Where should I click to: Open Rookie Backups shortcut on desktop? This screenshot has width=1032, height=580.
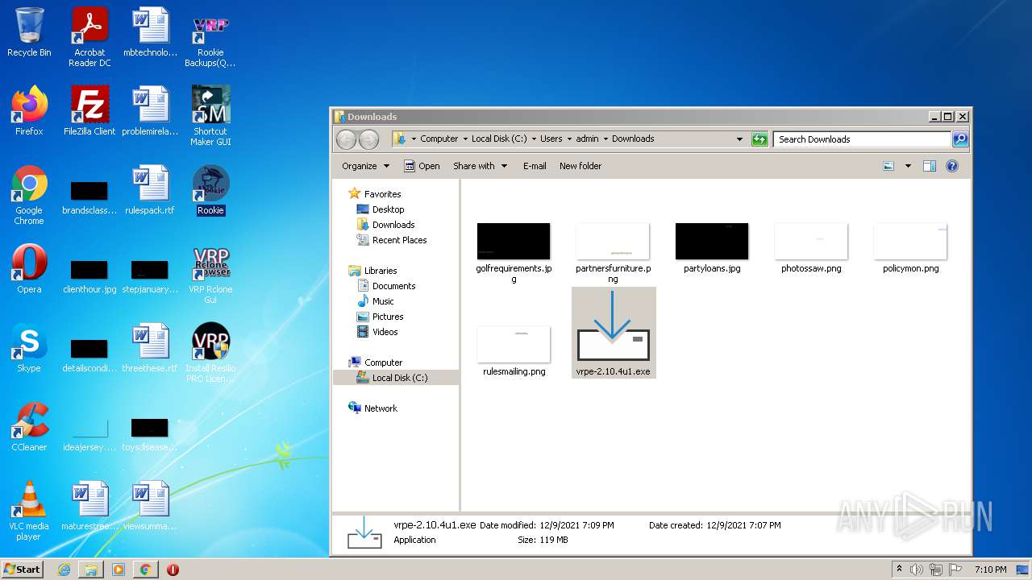(210, 38)
